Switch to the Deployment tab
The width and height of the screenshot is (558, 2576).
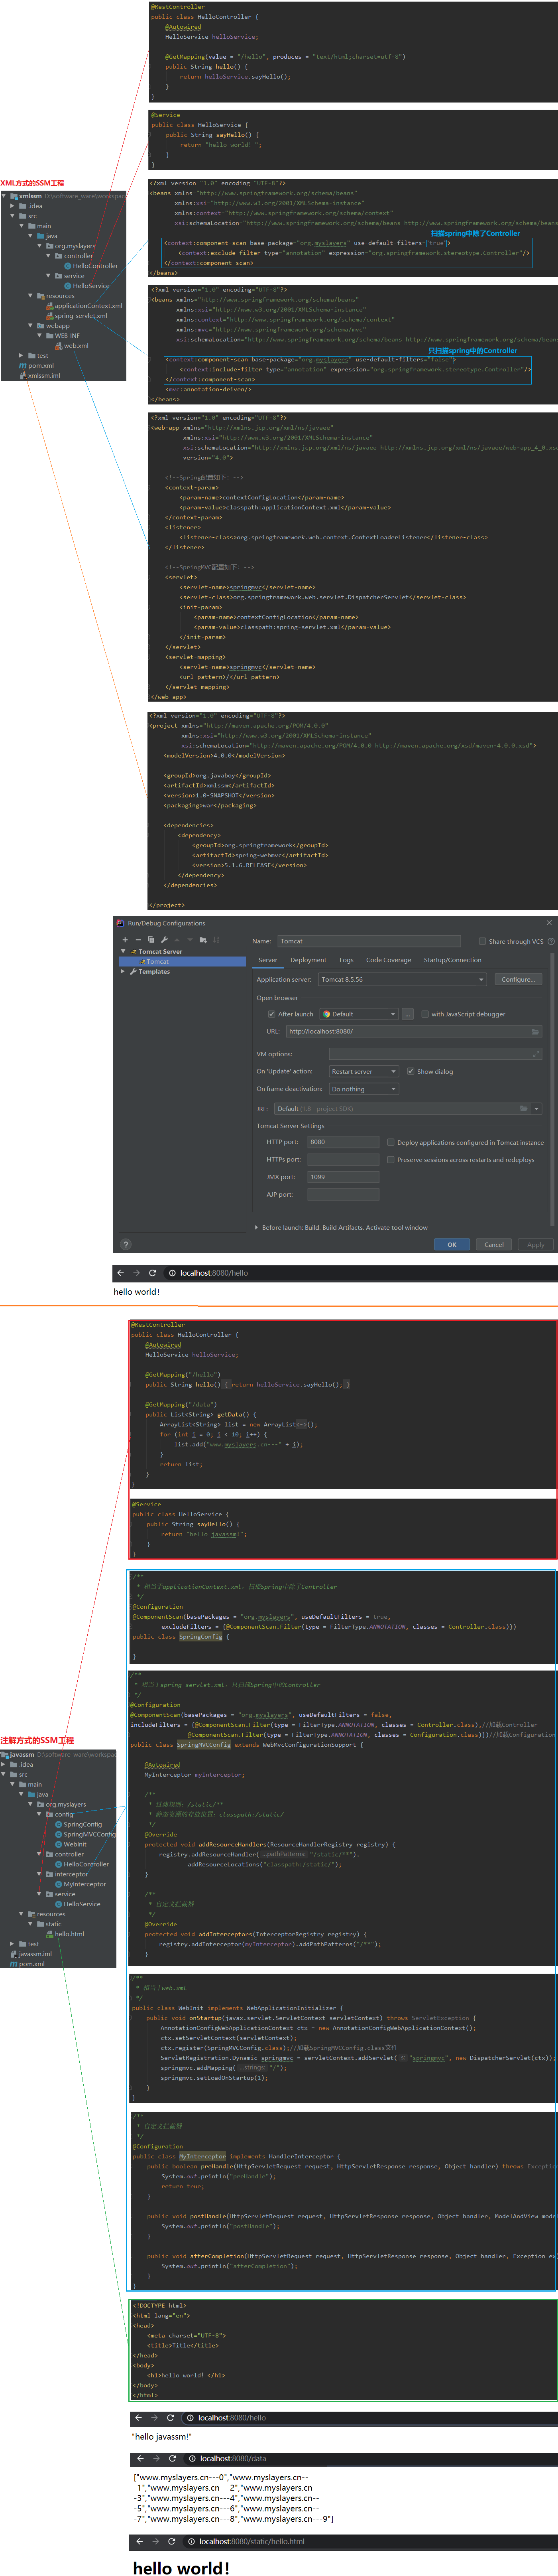tap(308, 960)
